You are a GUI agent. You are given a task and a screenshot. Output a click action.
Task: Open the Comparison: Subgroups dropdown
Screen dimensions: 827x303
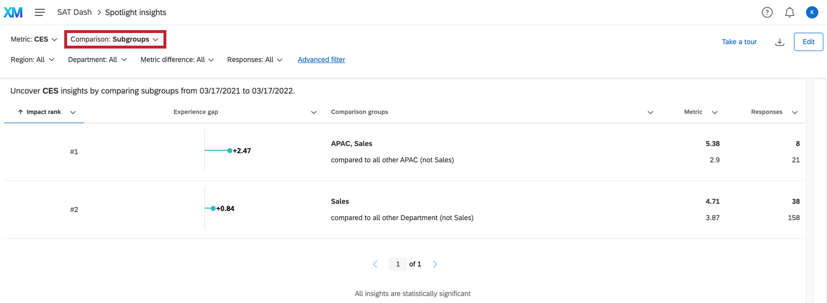pyautogui.click(x=115, y=39)
